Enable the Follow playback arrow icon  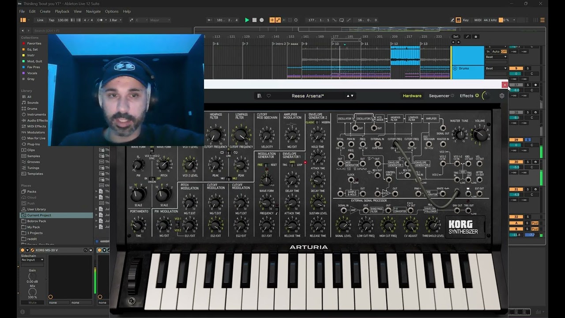(x=210, y=20)
